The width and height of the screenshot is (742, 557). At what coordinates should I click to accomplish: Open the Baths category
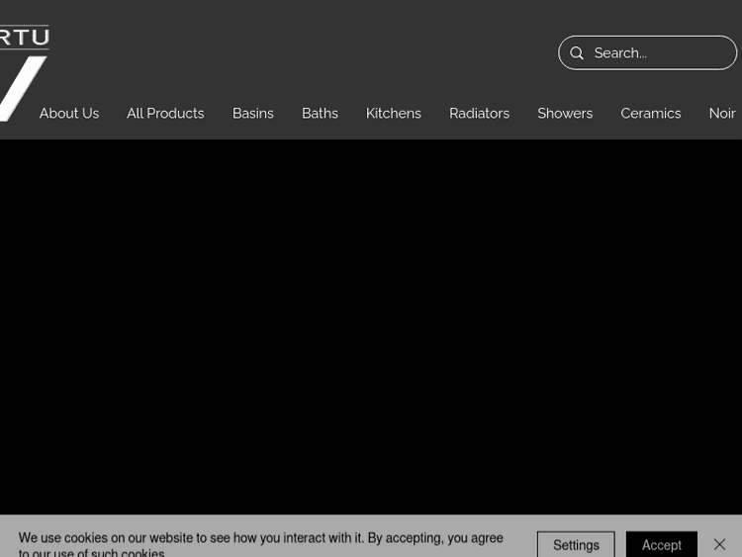(320, 114)
